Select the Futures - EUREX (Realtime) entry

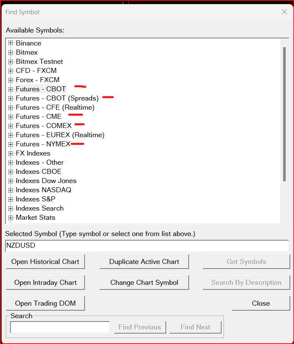pyautogui.click(x=60, y=135)
